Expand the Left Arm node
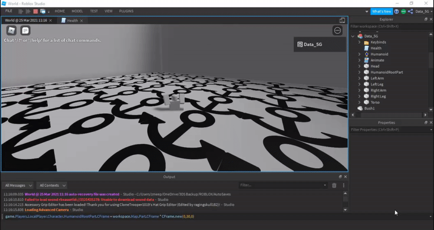The width and height of the screenshot is (434, 230). tap(359, 78)
